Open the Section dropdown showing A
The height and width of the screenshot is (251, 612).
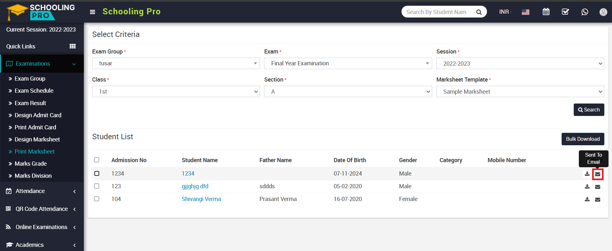tap(348, 91)
